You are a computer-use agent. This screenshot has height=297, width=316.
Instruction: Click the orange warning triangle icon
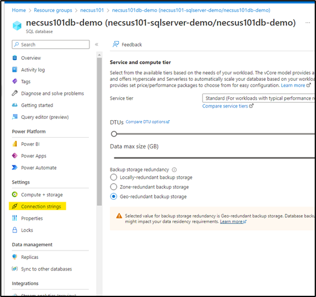[x=119, y=216]
